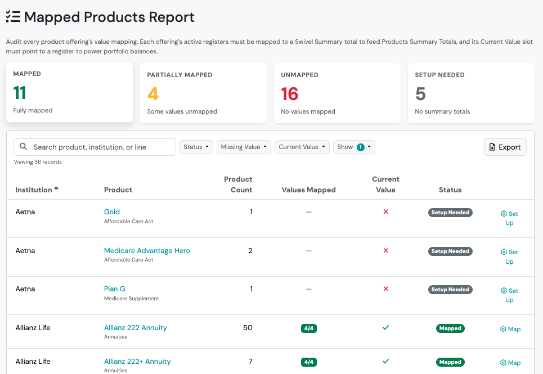
Task: Open the Missing Value filter dropdown
Action: pos(244,147)
